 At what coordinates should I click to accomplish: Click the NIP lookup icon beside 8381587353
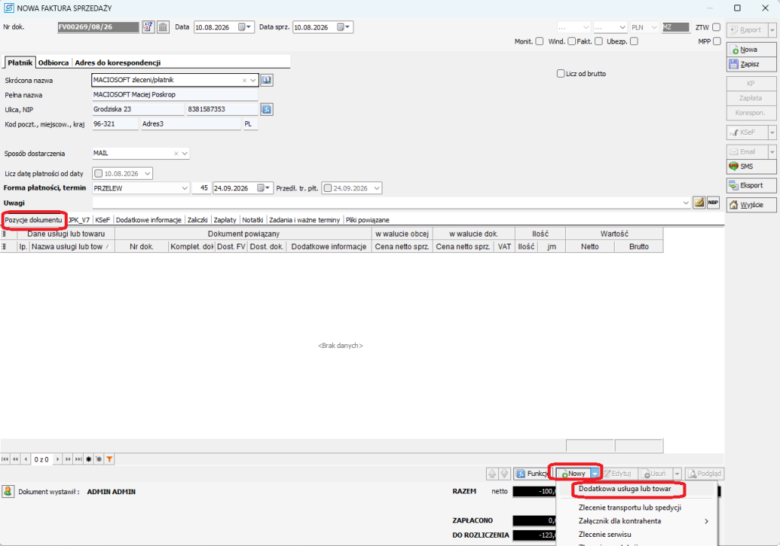tap(267, 110)
